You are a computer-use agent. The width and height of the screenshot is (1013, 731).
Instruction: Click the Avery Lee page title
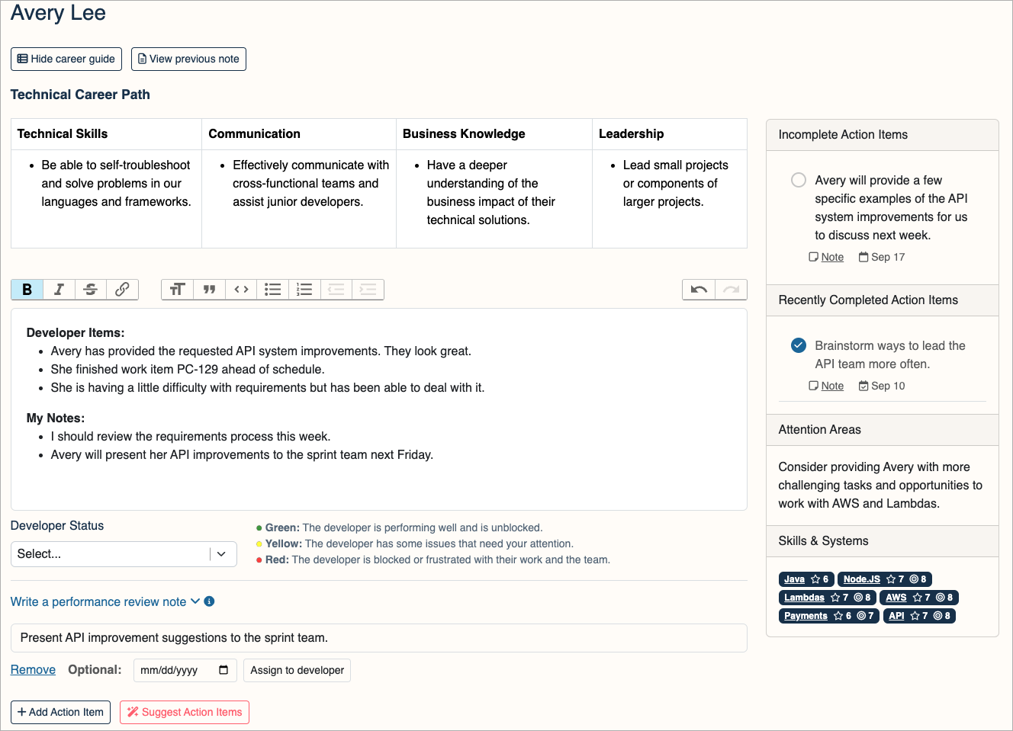click(58, 13)
